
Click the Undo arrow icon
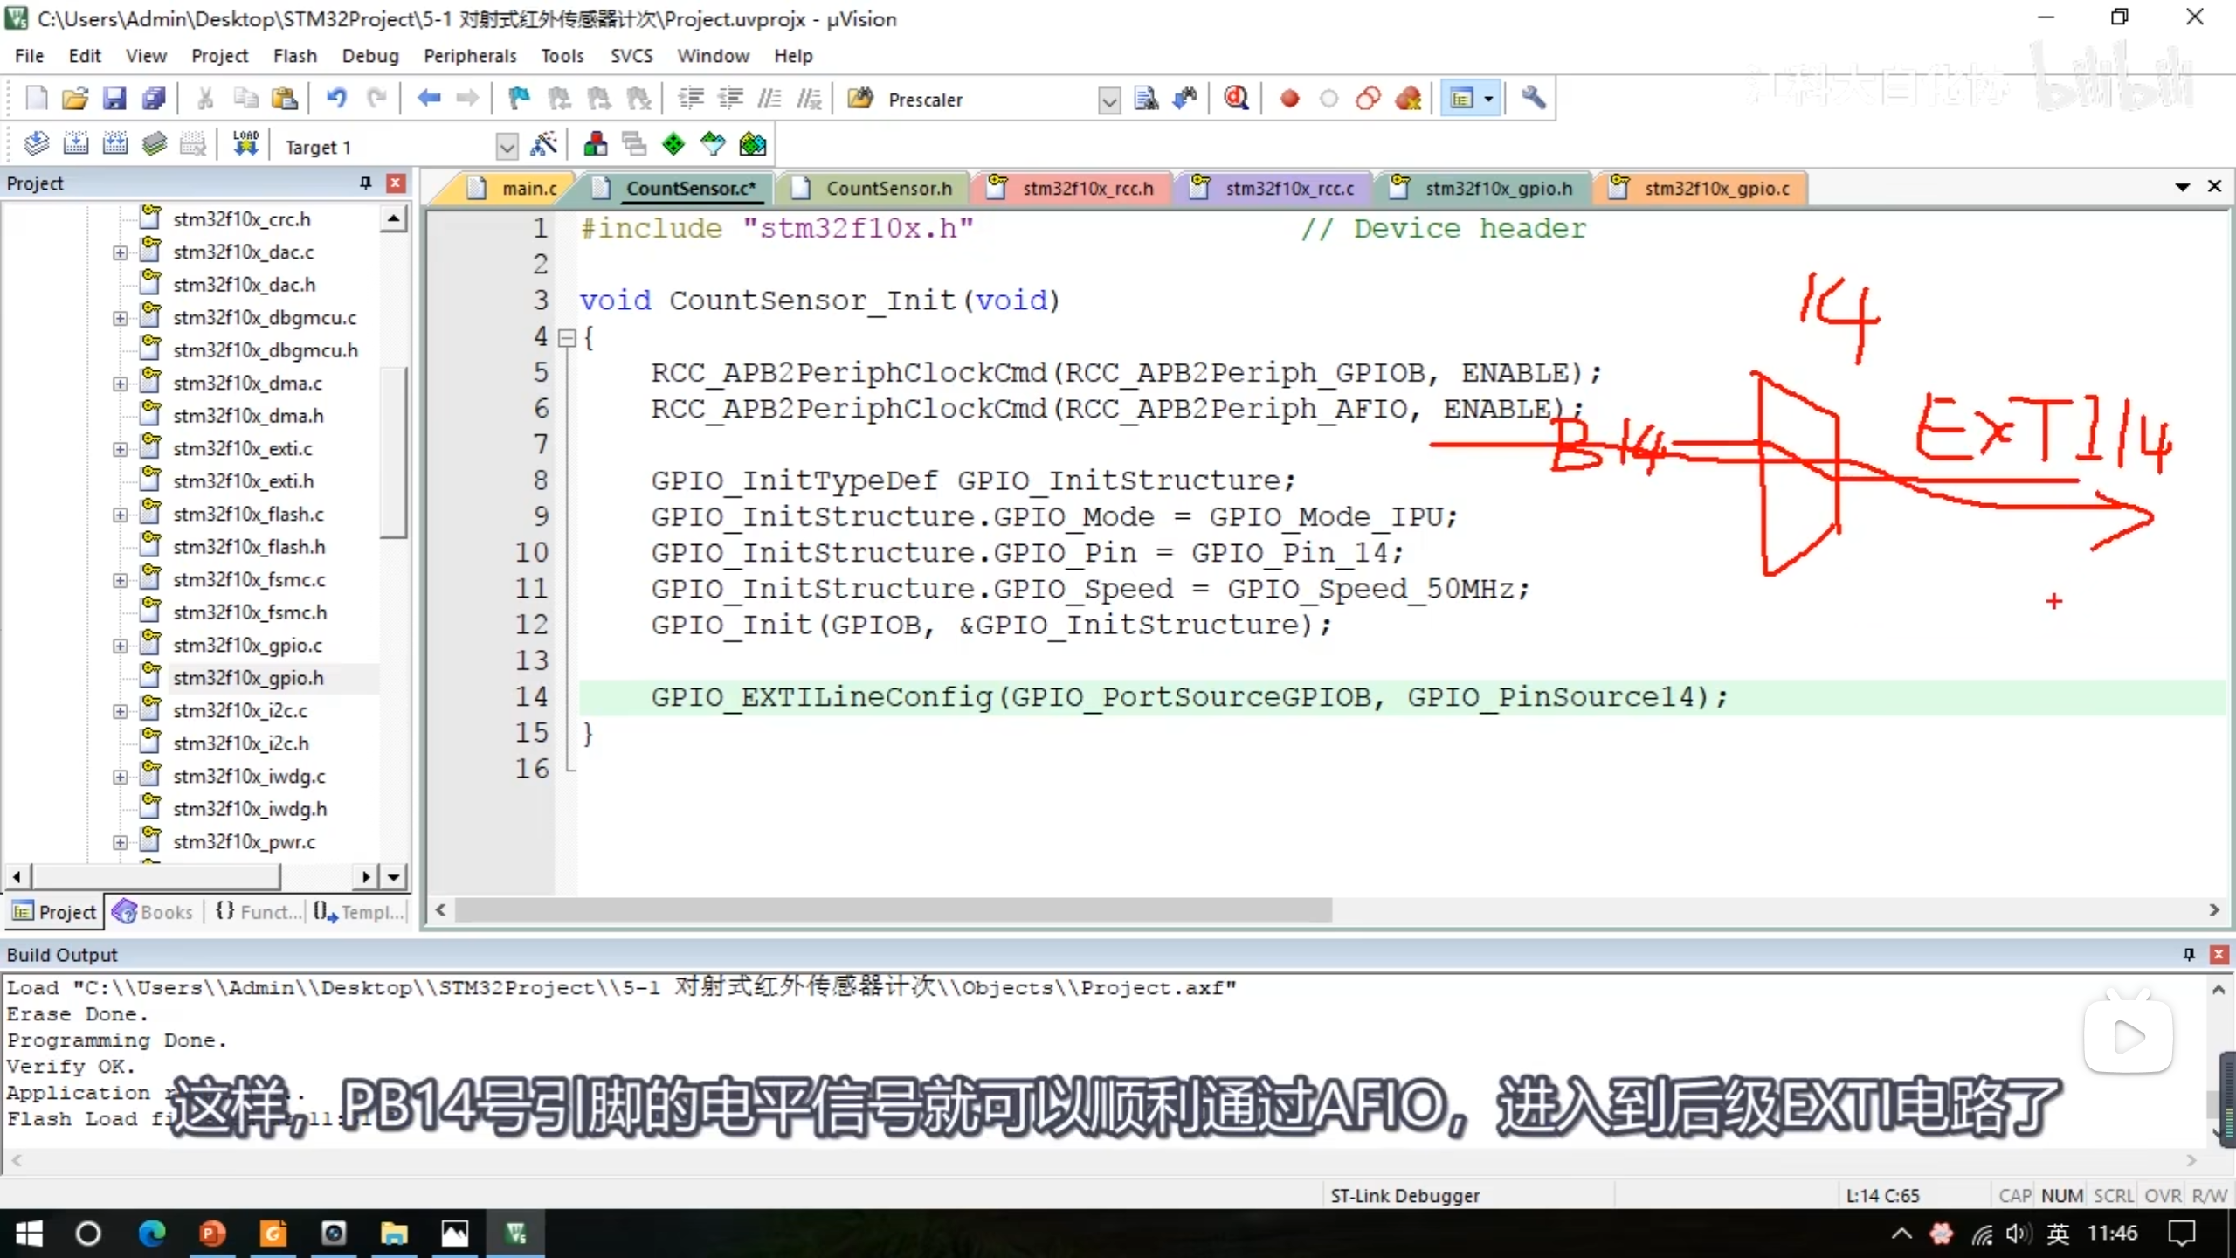[x=336, y=99]
